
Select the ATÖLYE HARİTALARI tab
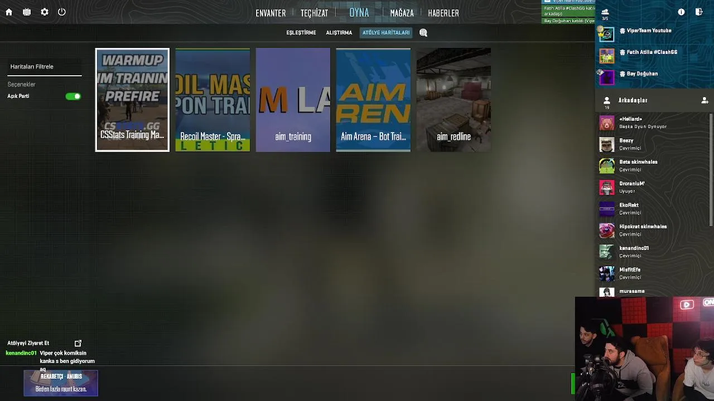[x=386, y=33]
